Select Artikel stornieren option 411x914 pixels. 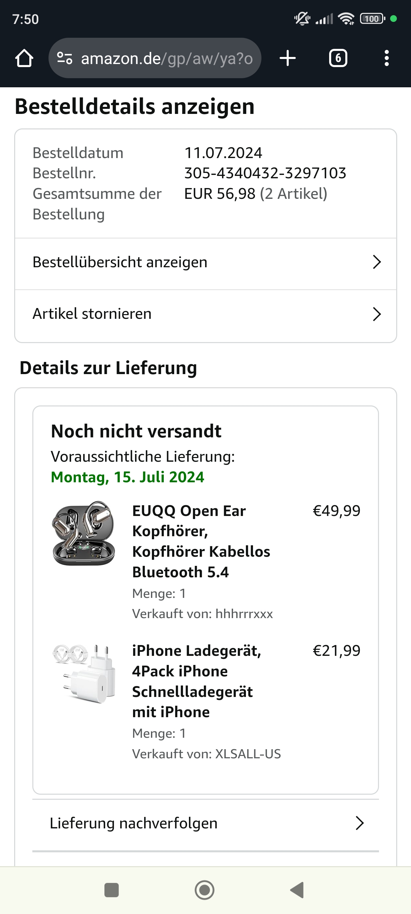(92, 314)
